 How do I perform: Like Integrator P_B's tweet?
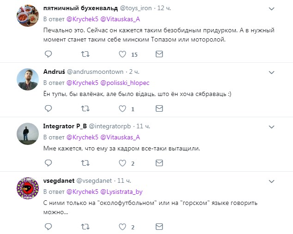(x=122, y=163)
